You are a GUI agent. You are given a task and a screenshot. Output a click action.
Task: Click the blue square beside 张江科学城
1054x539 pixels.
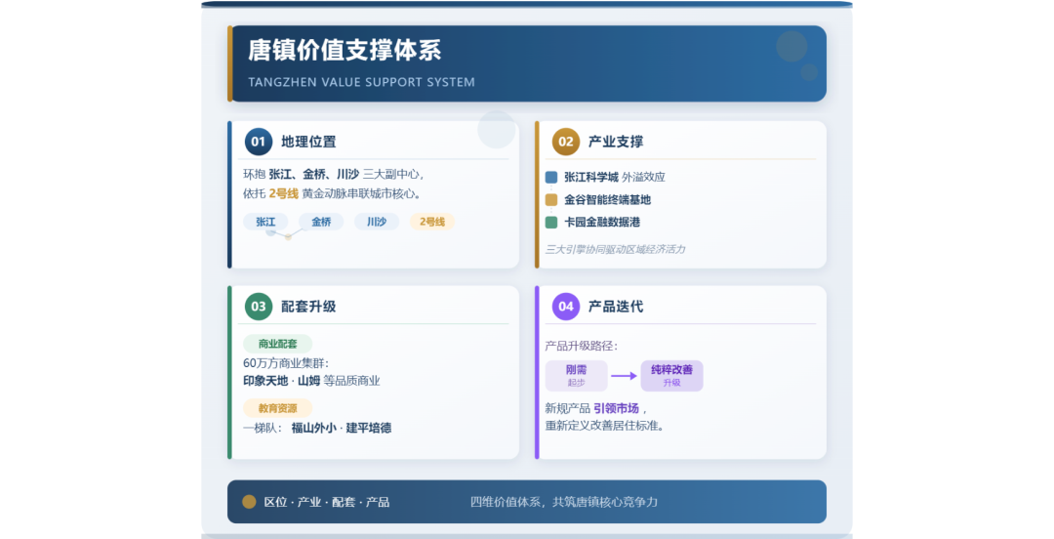[551, 177]
